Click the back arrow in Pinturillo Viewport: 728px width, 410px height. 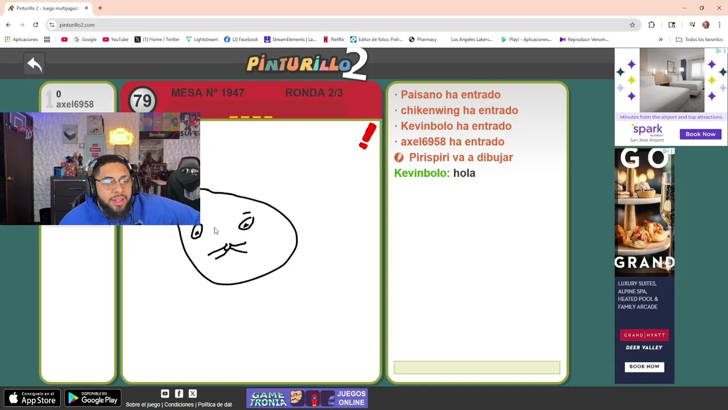(35, 64)
